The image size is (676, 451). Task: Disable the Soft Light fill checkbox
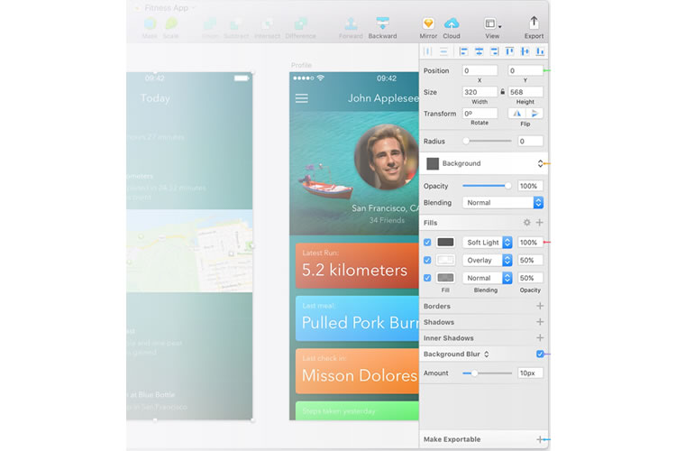point(427,243)
